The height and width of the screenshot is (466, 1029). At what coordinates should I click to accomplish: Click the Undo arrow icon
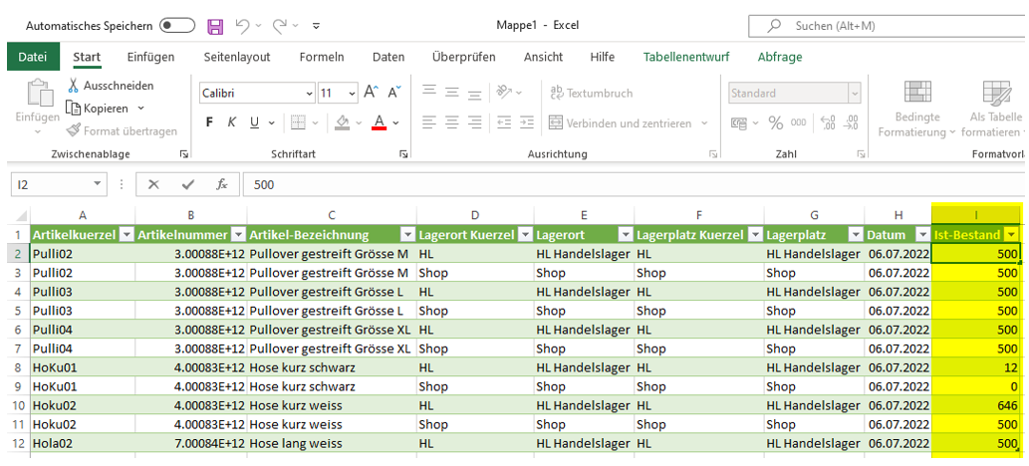click(243, 26)
